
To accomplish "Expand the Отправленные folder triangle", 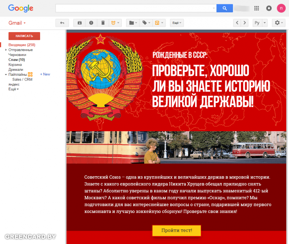I will (x=6, y=50).
